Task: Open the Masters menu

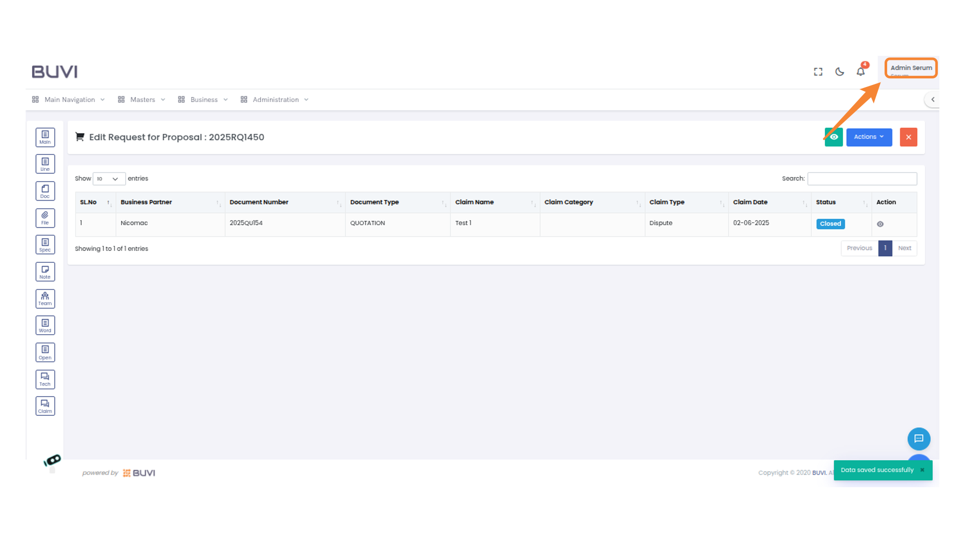Action: tap(142, 100)
